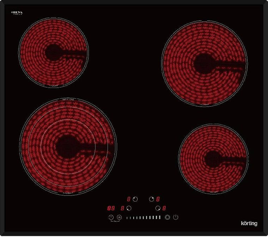Tap the front-left zone heat level display
This screenshot has width=268, height=237.
point(122,208)
